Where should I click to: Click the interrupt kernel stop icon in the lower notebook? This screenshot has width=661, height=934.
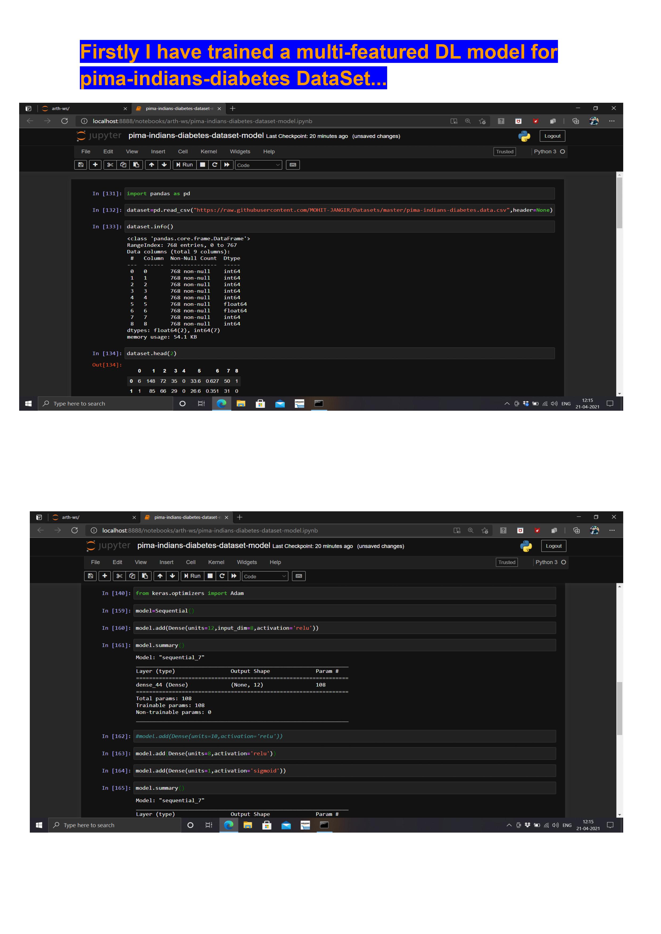[x=210, y=576]
